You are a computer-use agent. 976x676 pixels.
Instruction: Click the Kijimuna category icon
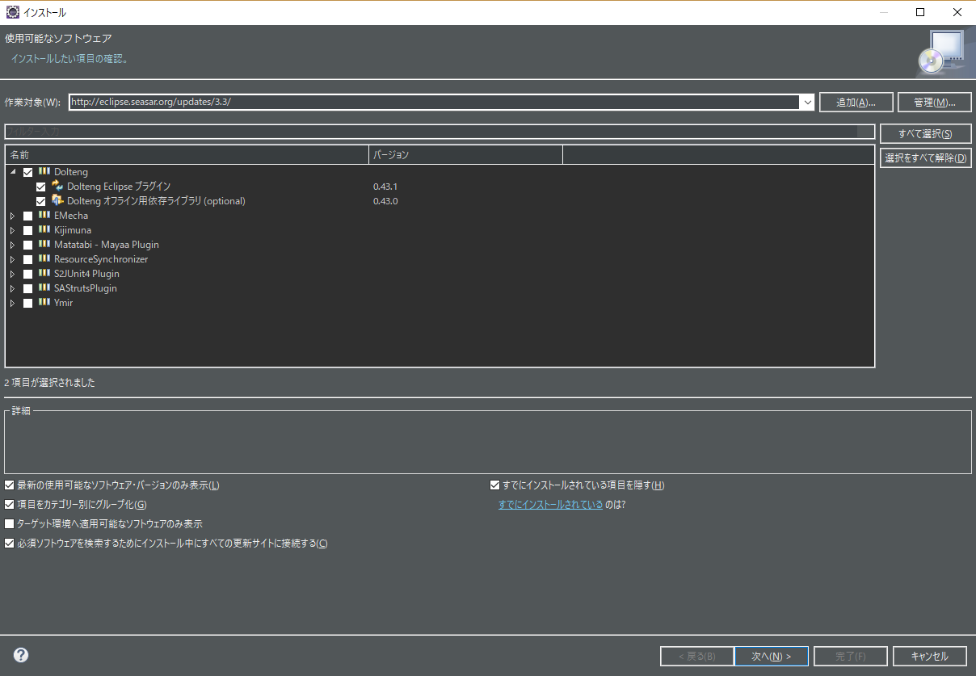click(x=44, y=229)
